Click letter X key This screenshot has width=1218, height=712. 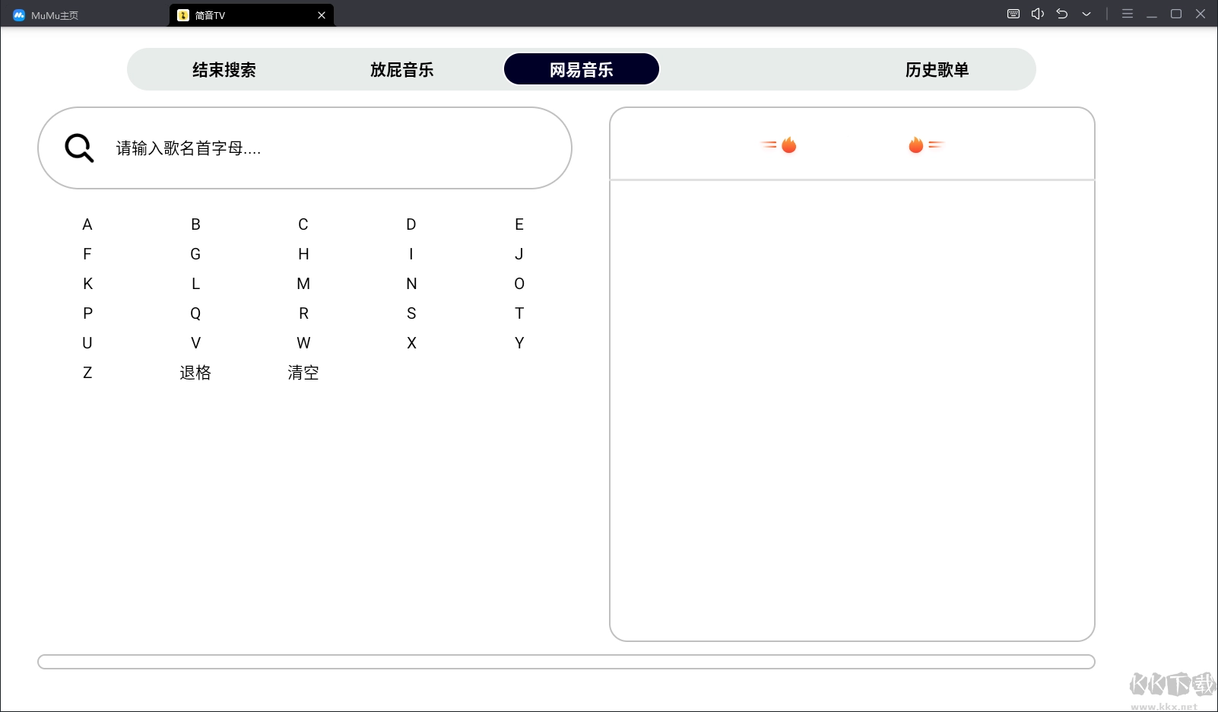coord(411,343)
